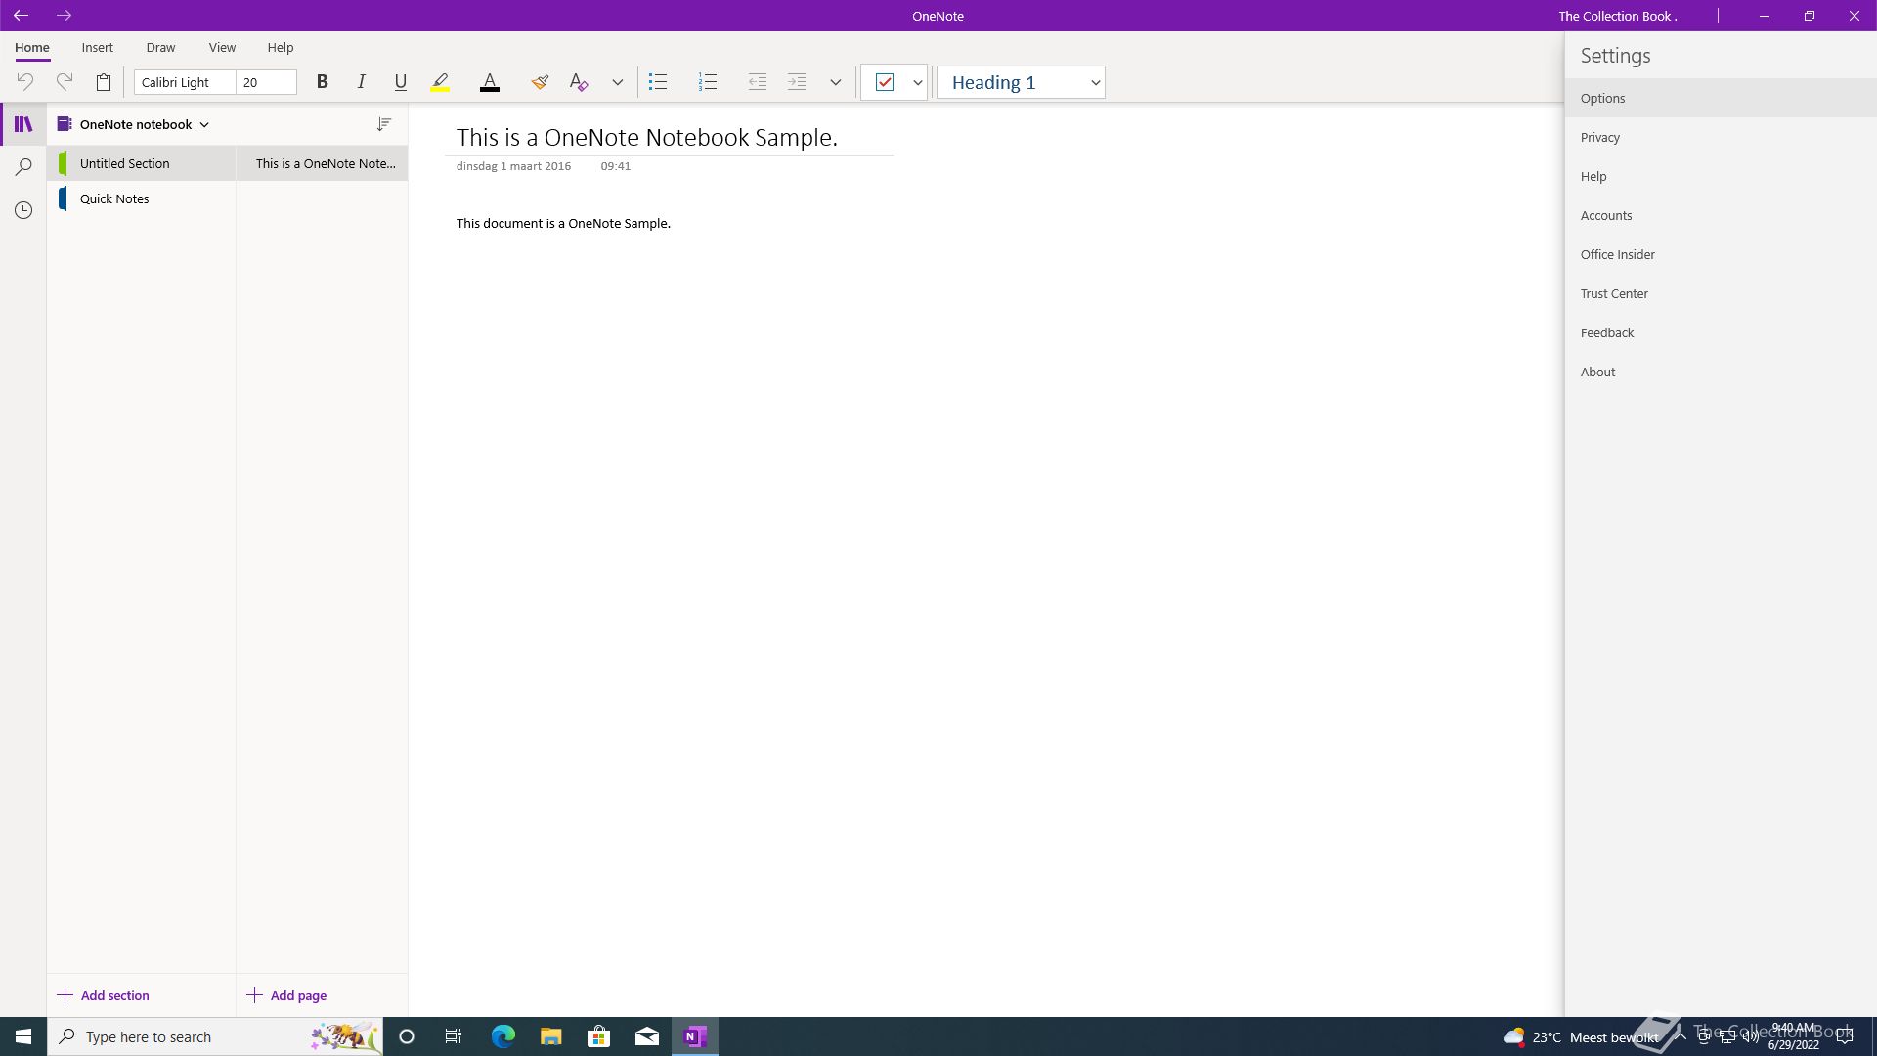Viewport: 1877px width, 1056px height.
Task: Click the font size box showing 20
Action: coord(266,82)
